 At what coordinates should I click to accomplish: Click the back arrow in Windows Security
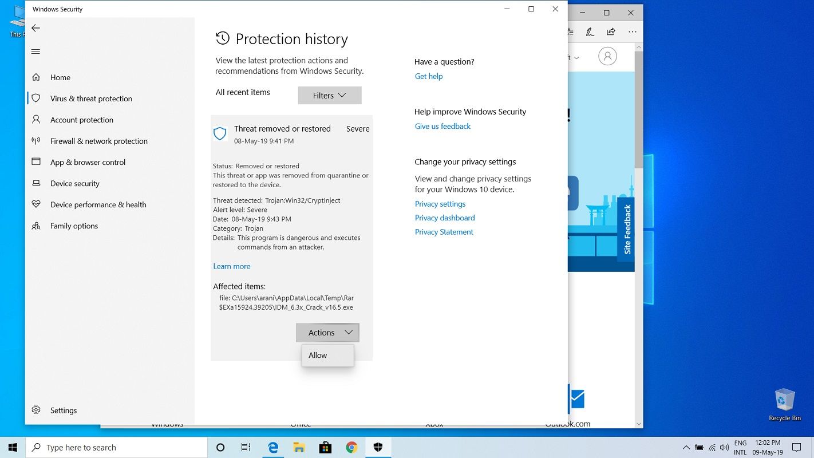35,27
